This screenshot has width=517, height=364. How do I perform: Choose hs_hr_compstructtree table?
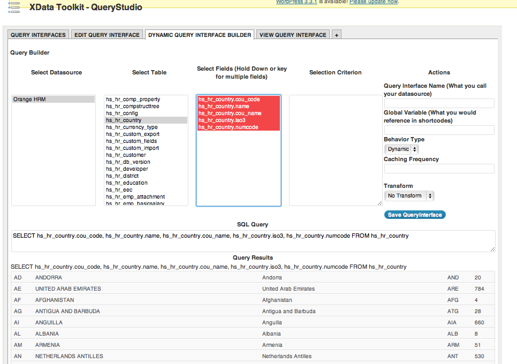point(146,106)
